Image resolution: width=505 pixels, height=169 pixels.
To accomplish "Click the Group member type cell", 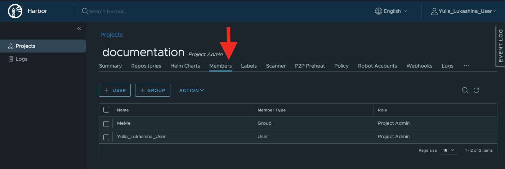I will coord(264,123).
